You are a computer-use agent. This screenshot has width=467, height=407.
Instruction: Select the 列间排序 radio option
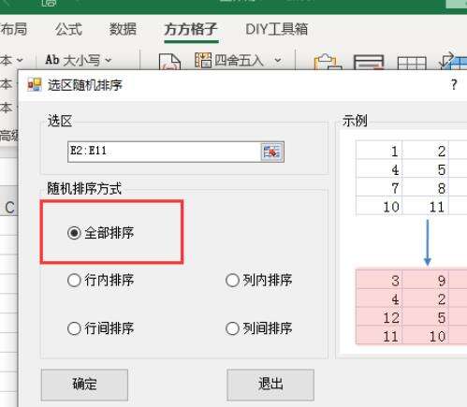coord(259,328)
